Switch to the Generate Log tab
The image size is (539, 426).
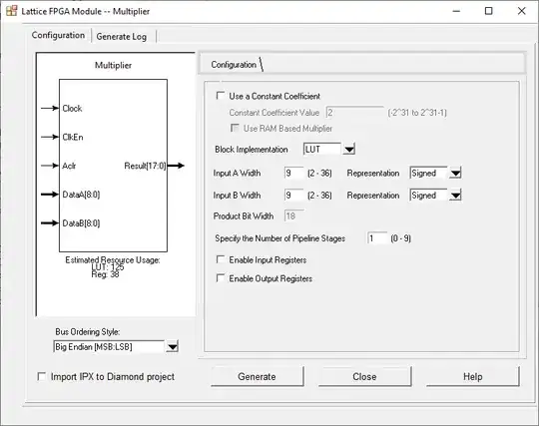pyautogui.click(x=122, y=36)
